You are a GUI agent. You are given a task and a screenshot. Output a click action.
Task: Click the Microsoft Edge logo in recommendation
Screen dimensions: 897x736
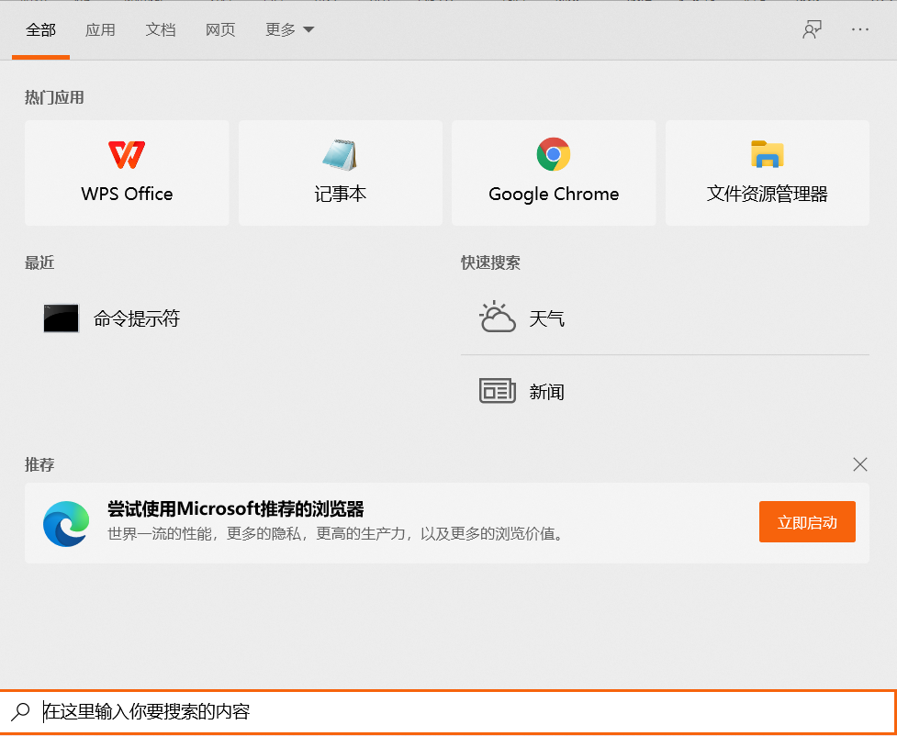66,523
